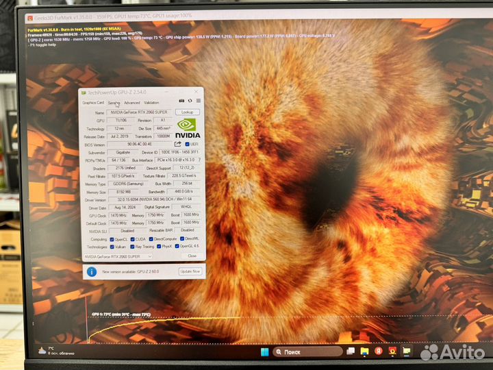Image resolution: width=493 pixels, height=370 pixels.
Task: Open the Advanced tab
Action: point(132,103)
